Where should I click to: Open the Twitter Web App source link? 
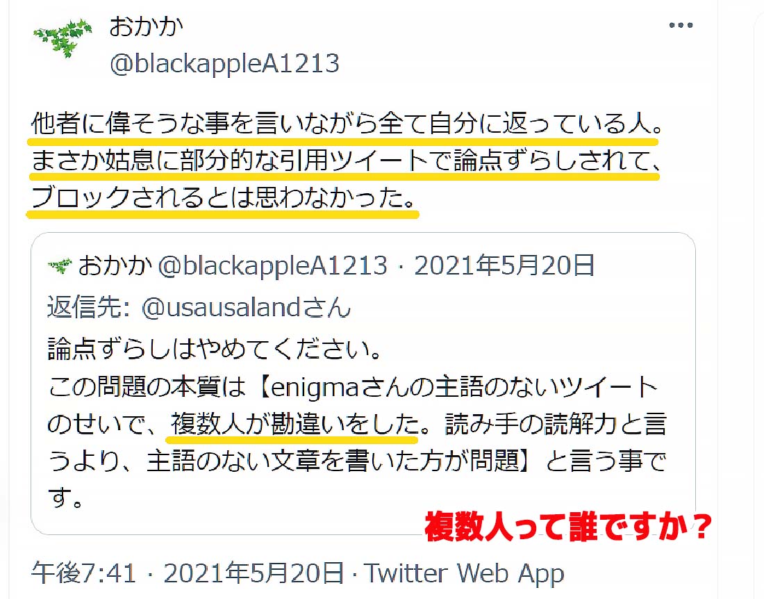click(465, 573)
